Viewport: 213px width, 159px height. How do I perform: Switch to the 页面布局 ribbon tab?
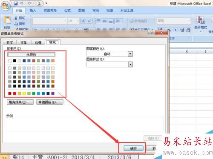point(50,10)
